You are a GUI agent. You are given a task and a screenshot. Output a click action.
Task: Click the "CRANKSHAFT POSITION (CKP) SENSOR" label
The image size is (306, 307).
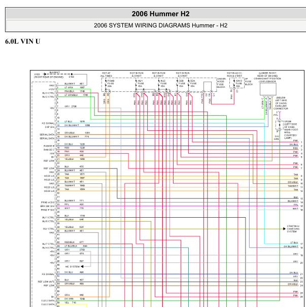(267, 80)
